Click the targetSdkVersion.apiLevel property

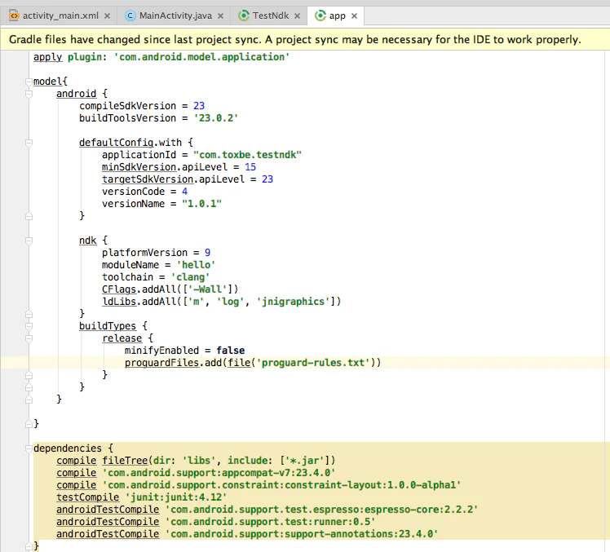[173, 179]
